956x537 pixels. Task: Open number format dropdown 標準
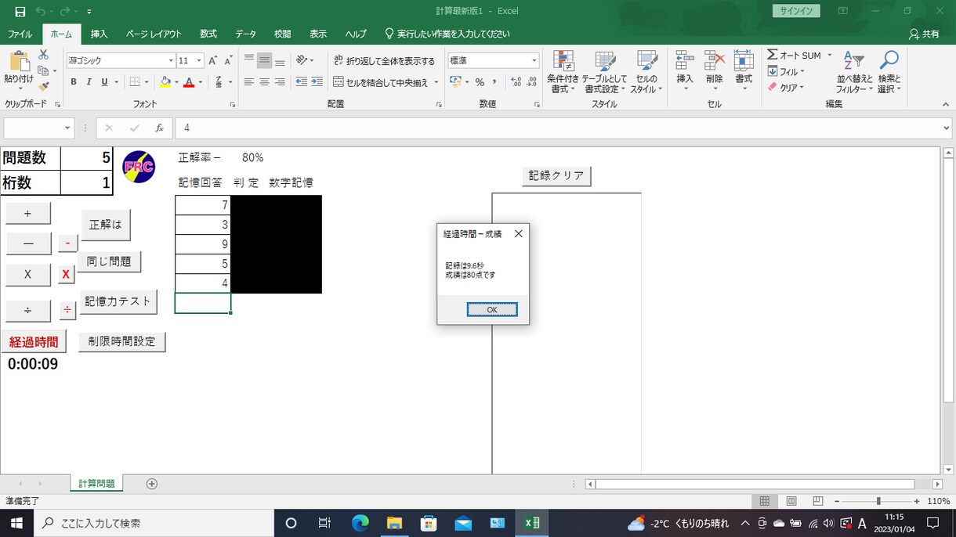534,60
